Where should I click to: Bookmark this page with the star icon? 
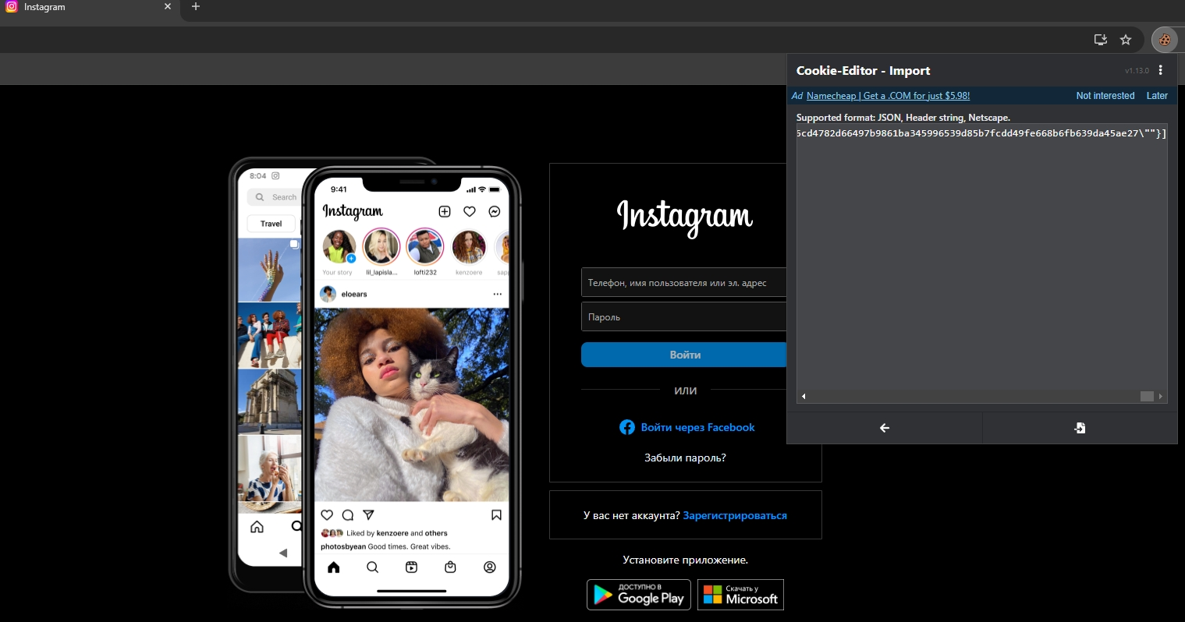1125,40
